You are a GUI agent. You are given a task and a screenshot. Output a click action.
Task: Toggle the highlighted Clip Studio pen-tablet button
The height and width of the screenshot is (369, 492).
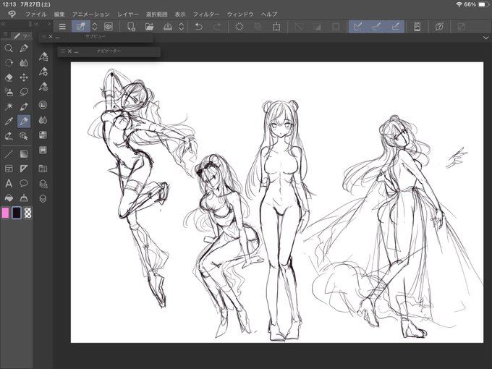point(80,27)
